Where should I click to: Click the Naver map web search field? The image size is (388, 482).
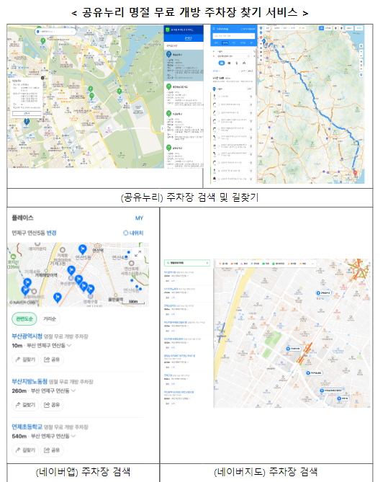pos(186,263)
